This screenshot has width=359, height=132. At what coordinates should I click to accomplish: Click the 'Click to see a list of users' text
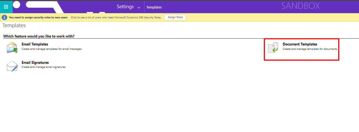click(x=116, y=17)
